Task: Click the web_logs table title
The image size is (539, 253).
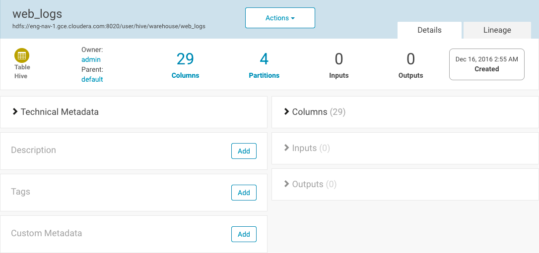Action: coord(37,14)
